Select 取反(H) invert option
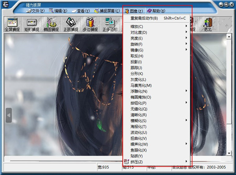This screenshot has width=236, height=175. pyautogui.click(x=157, y=56)
